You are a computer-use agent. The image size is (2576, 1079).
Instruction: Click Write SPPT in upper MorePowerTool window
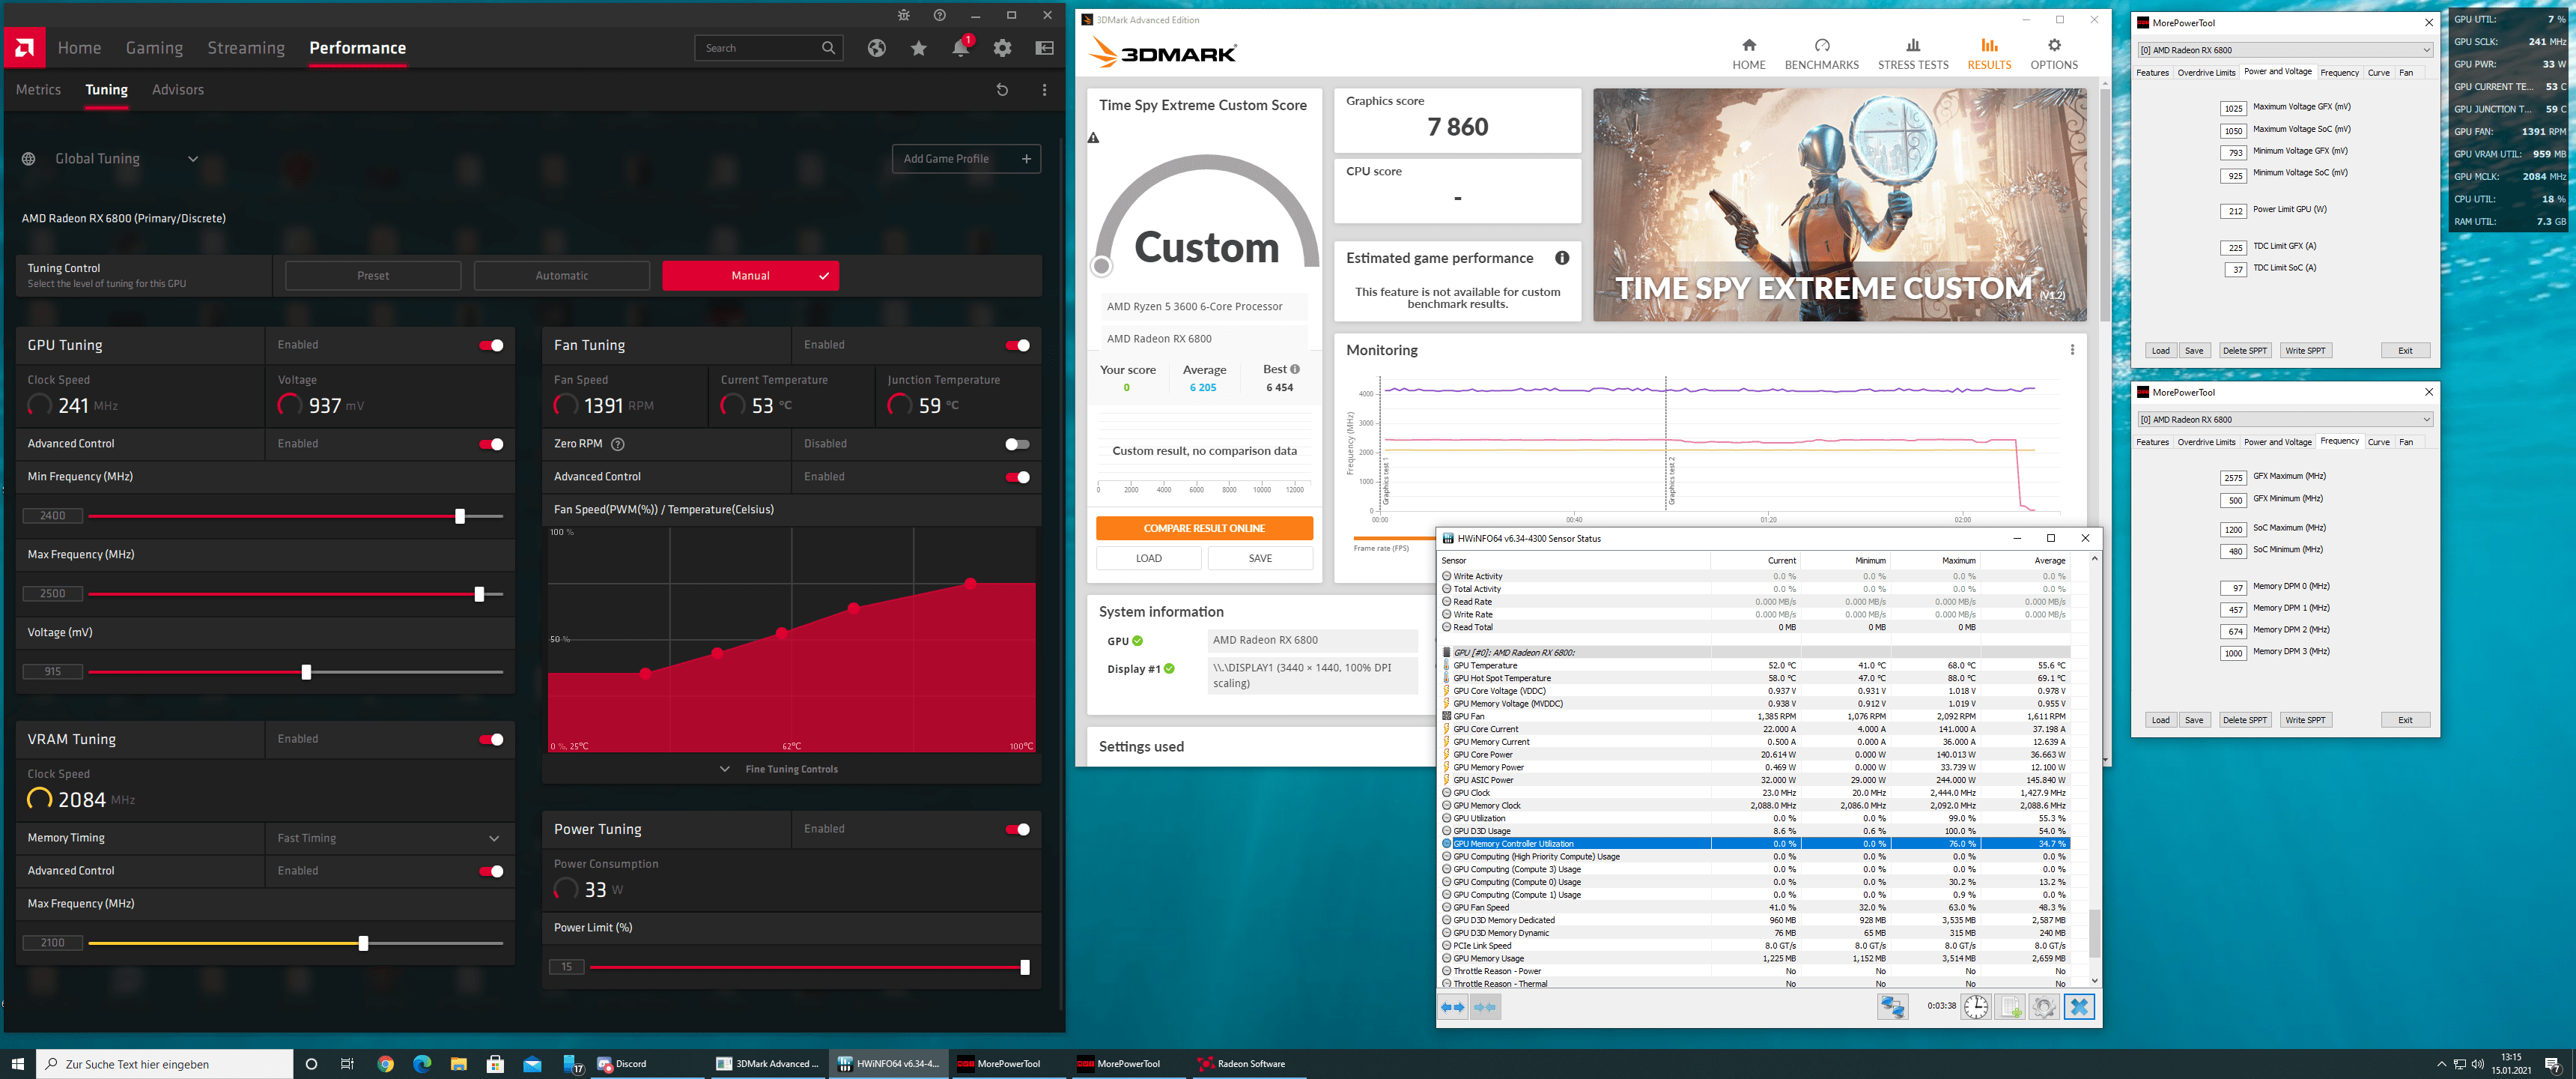click(2305, 351)
